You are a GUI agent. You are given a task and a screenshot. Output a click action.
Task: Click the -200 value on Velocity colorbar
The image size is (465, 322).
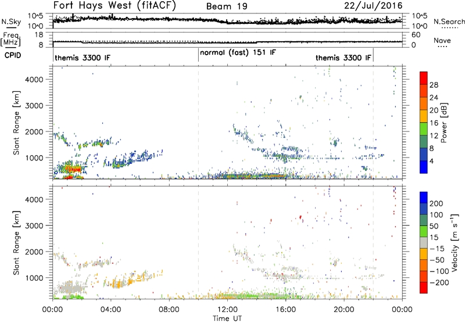coord(439,282)
